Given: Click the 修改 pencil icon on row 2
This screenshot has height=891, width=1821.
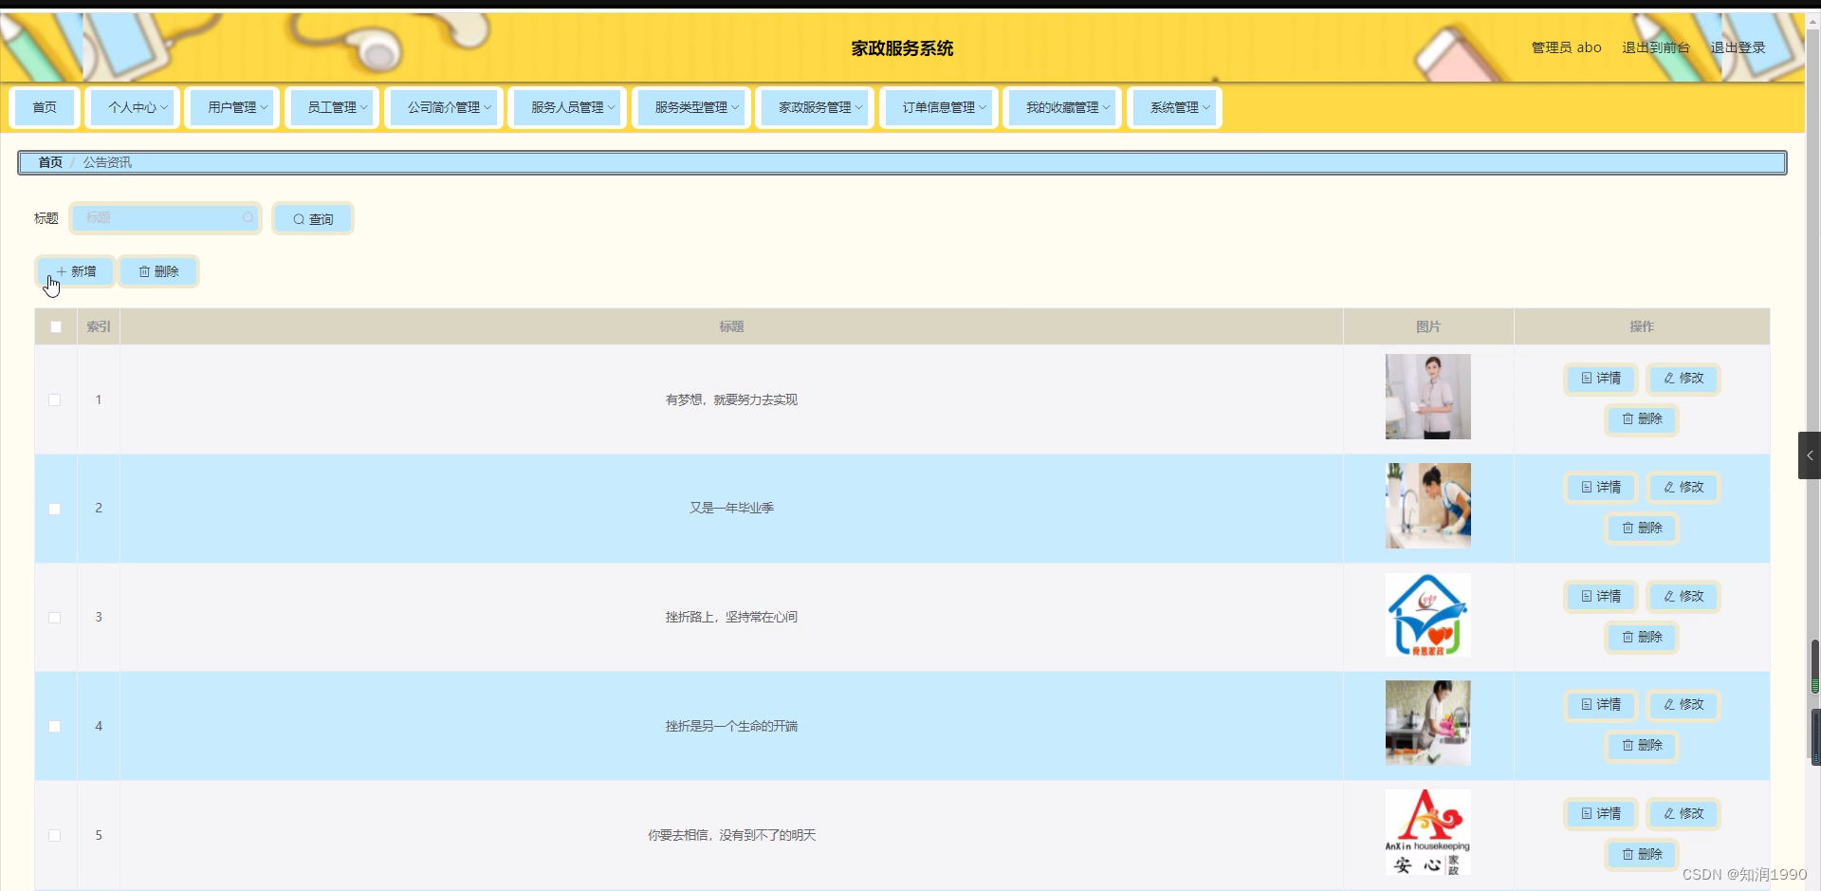Looking at the screenshot, I should pos(1667,487).
